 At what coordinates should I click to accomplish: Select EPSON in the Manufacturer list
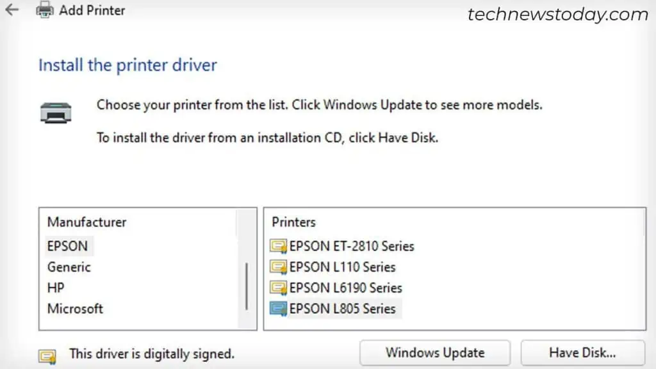67,246
